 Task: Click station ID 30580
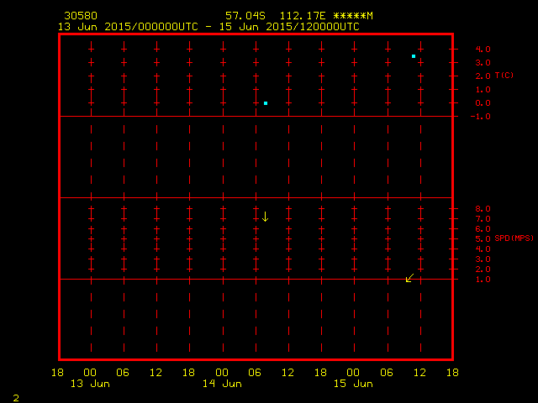pyautogui.click(x=81, y=16)
